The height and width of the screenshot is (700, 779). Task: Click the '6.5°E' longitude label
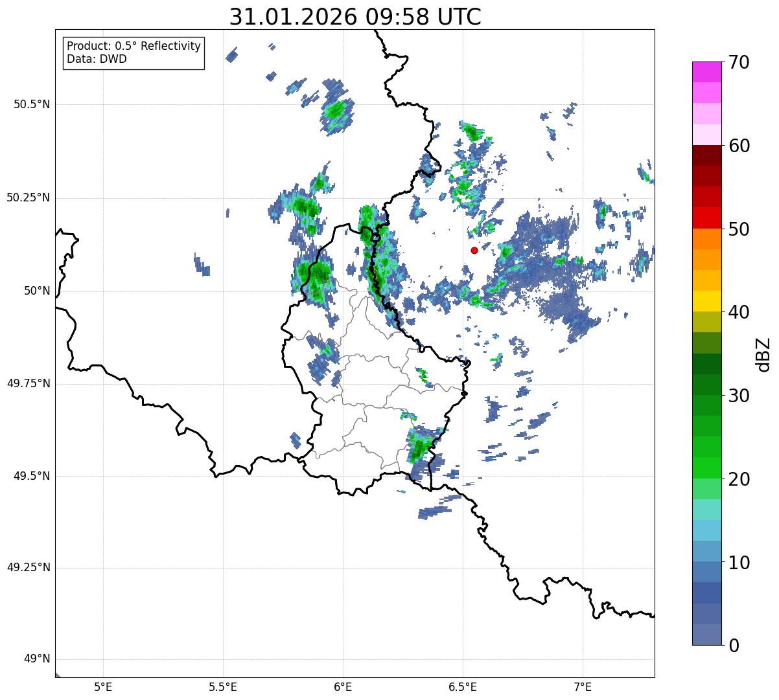point(463,686)
